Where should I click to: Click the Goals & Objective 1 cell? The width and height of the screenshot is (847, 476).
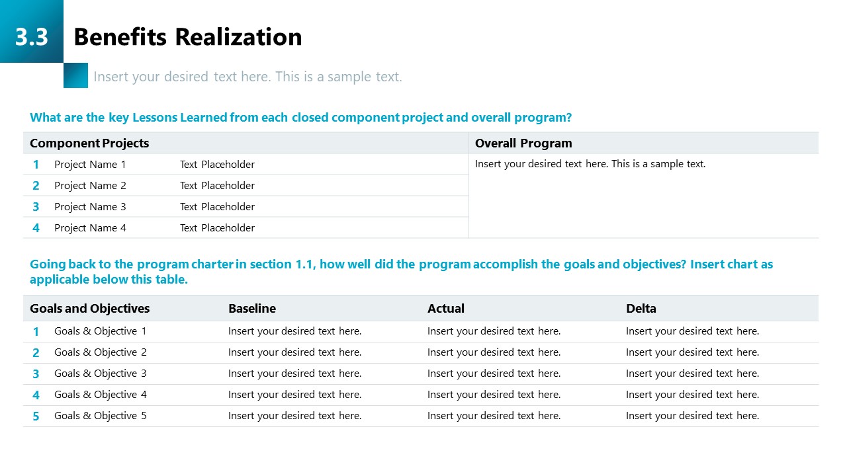click(x=101, y=331)
